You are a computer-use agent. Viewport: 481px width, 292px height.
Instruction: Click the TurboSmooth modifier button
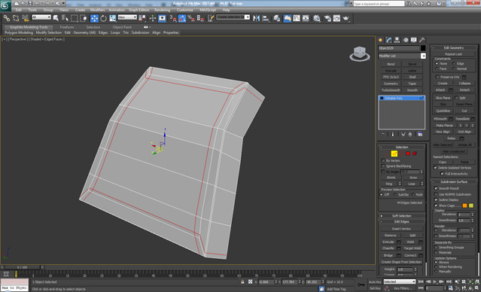391,90
